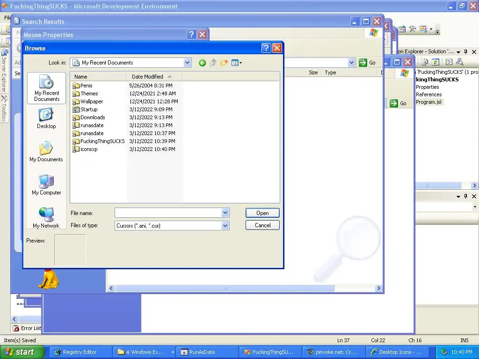Click the Browse dialog help question mark
Image resolution: width=479 pixels, height=359 pixels.
pyautogui.click(x=266, y=48)
